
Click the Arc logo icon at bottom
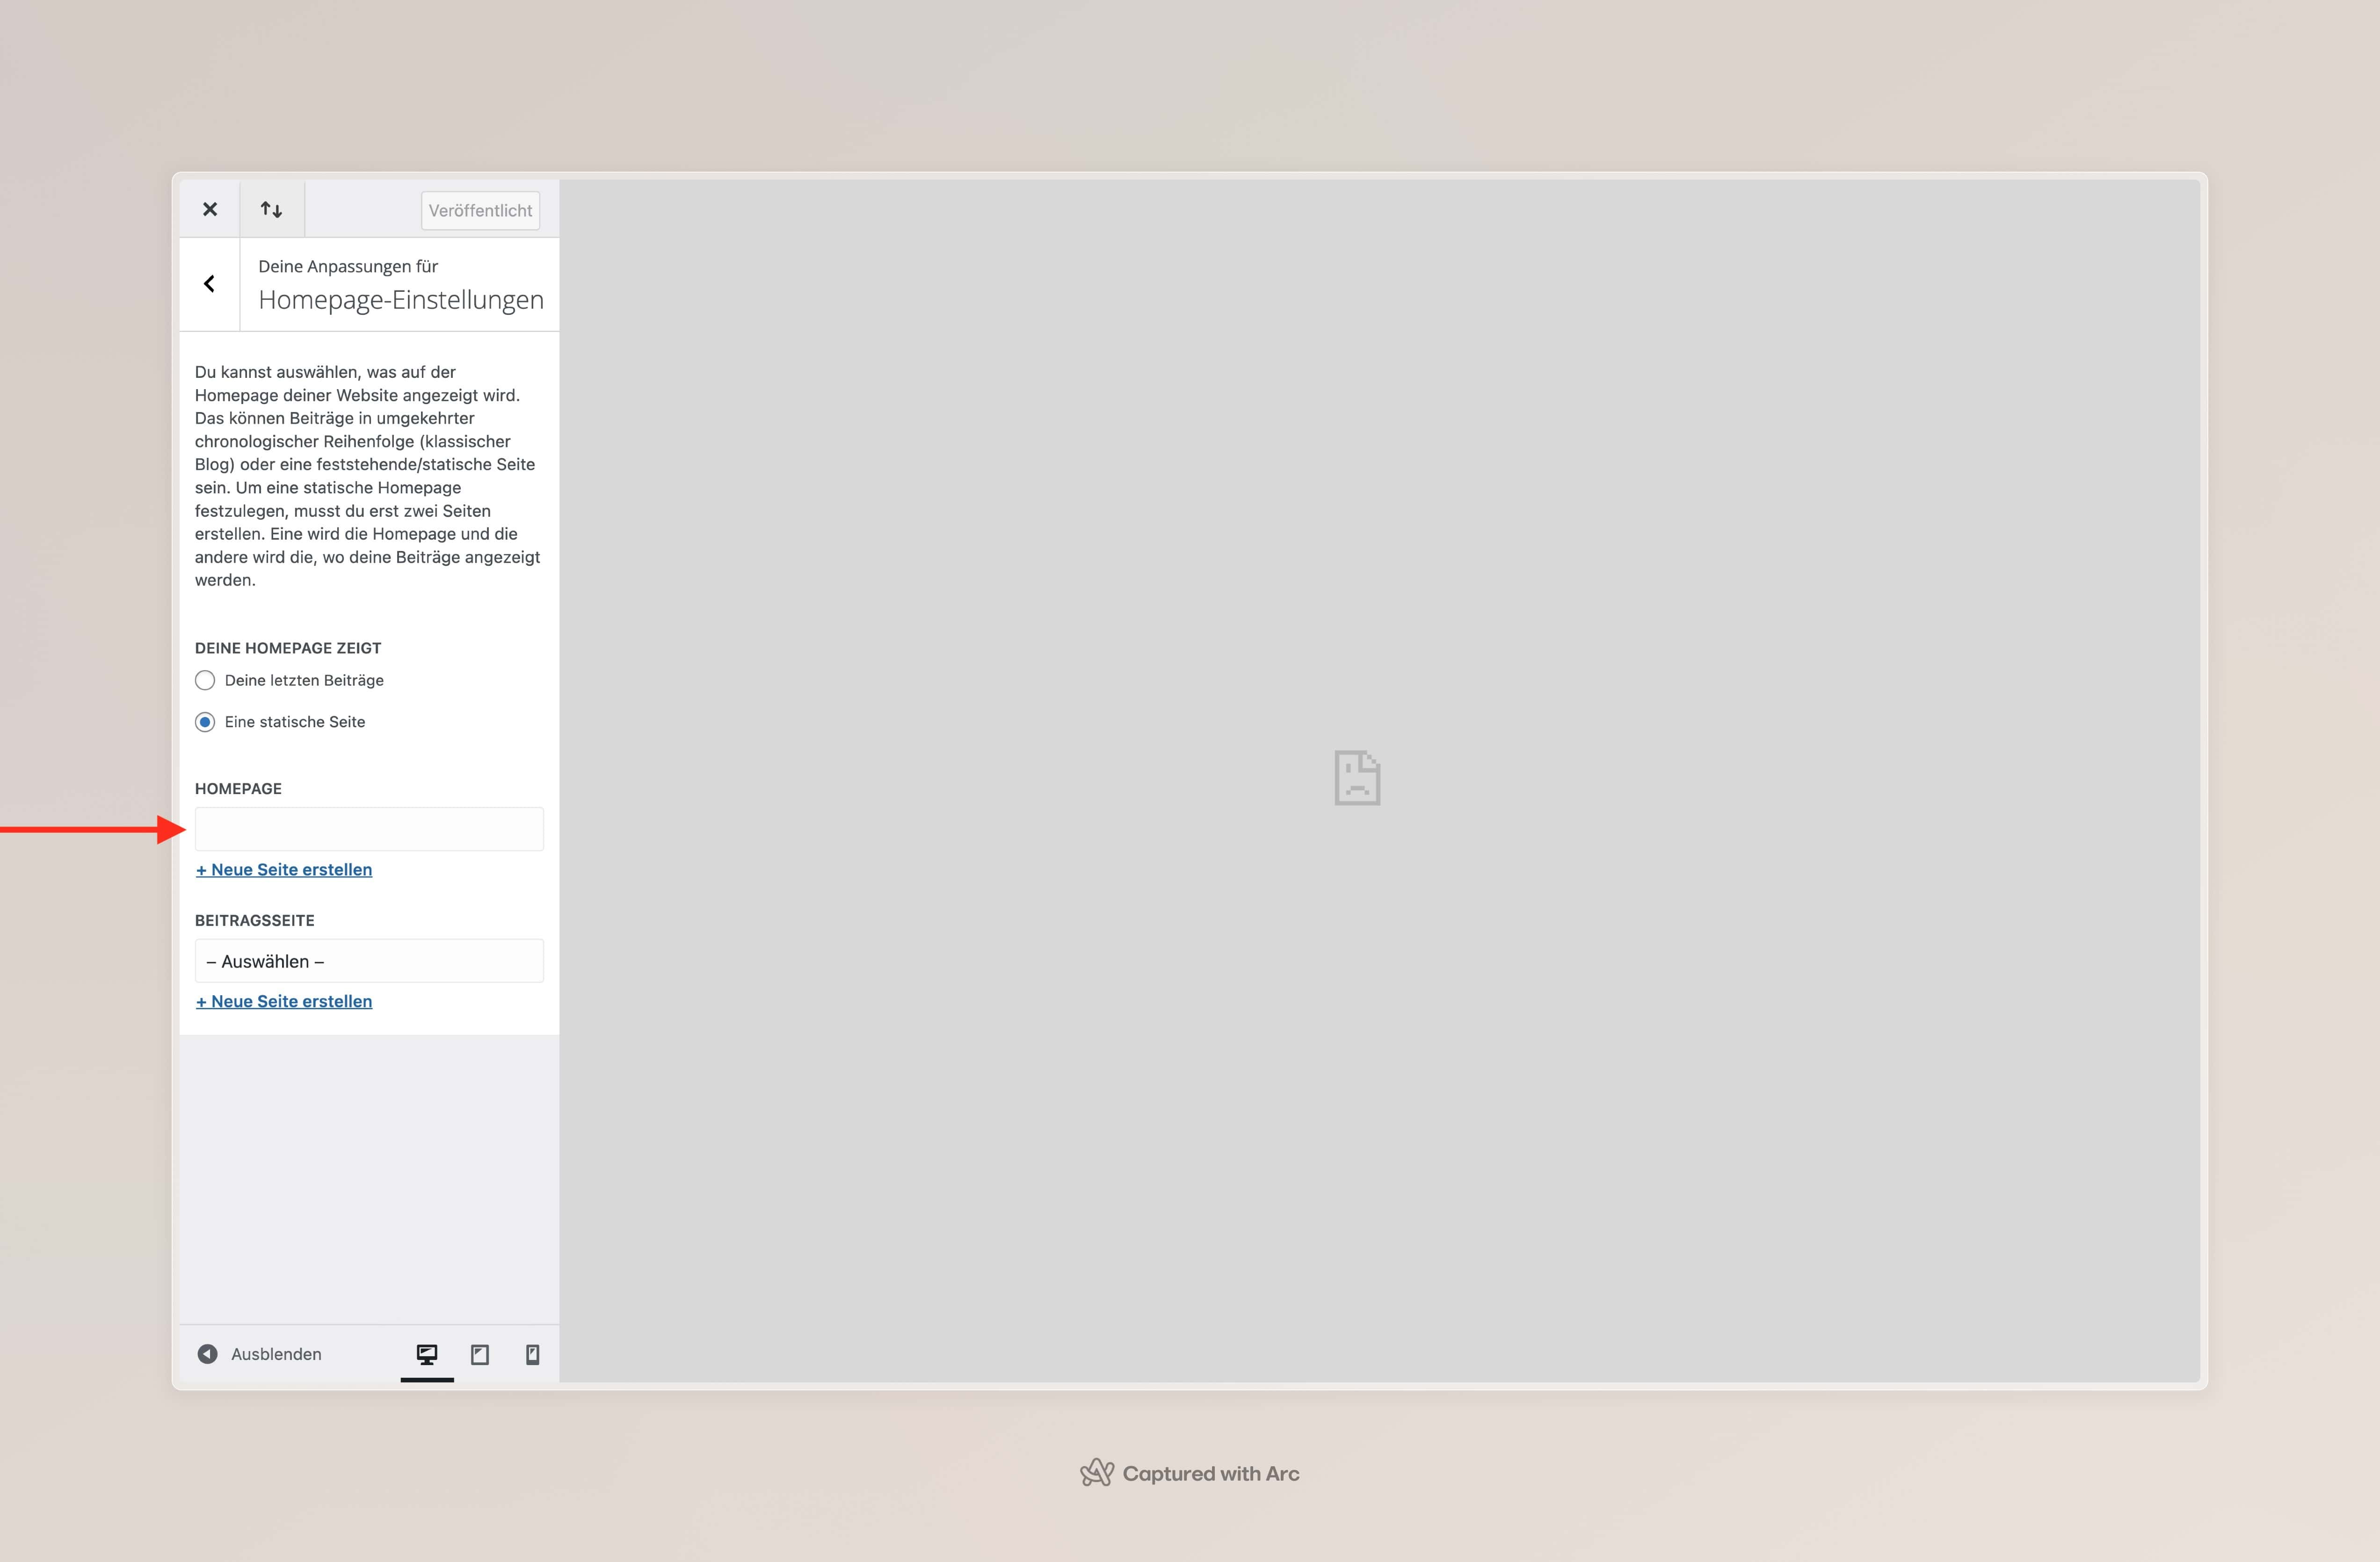tap(1097, 1472)
